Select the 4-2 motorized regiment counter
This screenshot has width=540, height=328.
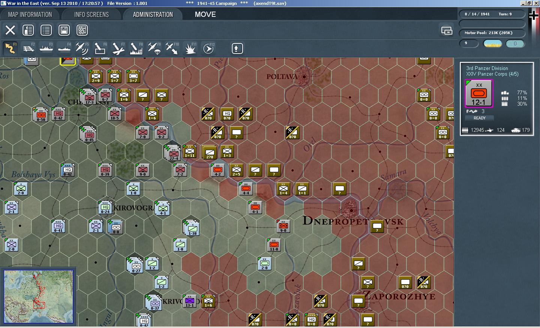coord(218,170)
